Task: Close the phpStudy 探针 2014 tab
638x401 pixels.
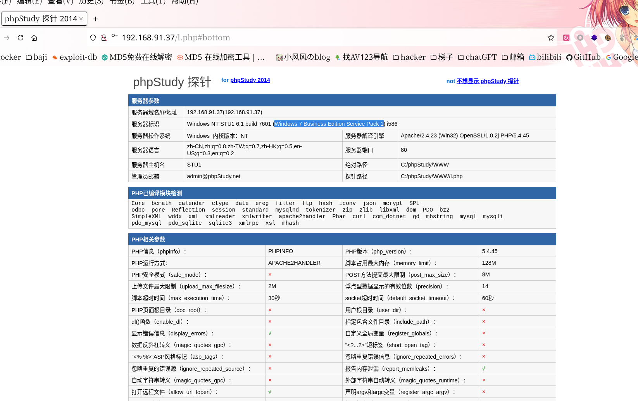Action: click(81, 19)
